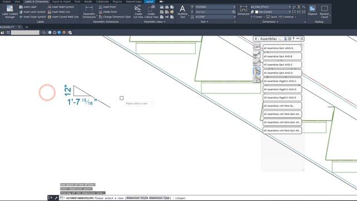Screen dimensions: 357x201
Task: Click Insert Point tool
Action: pos(108,7)
